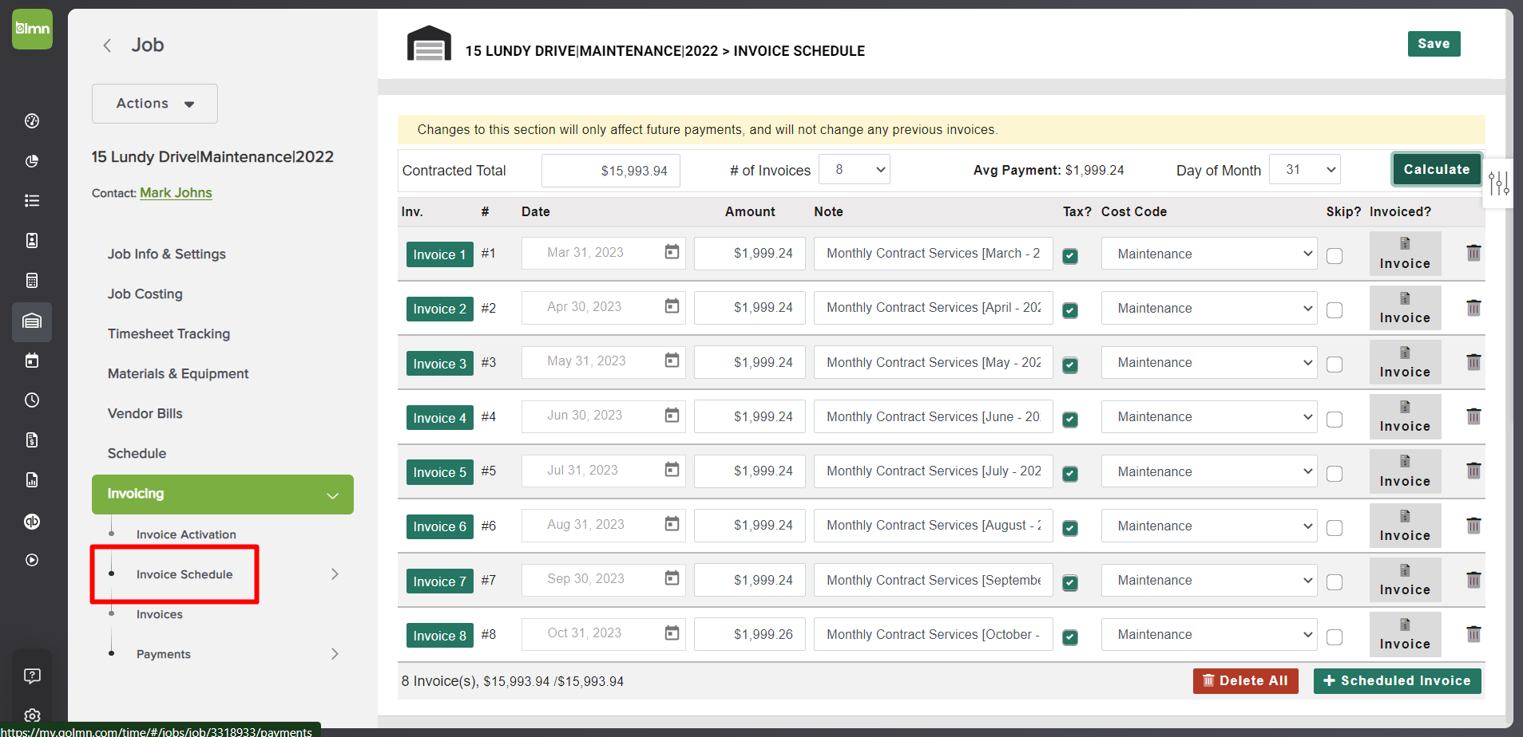Image resolution: width=1523 pixels, height=737 pixels.
Task: Edit the Invoice 2 note field
Action: coord(933,308)
